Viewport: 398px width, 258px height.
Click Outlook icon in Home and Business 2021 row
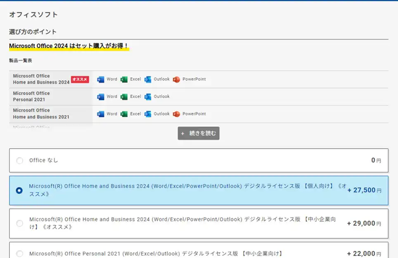[148, 114]
